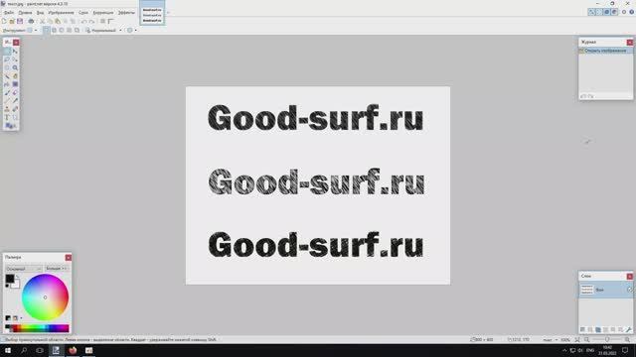This screenshot has height=357, width=636.
Task: Select the Clone Stamp tool
Action: coord(7,109)
